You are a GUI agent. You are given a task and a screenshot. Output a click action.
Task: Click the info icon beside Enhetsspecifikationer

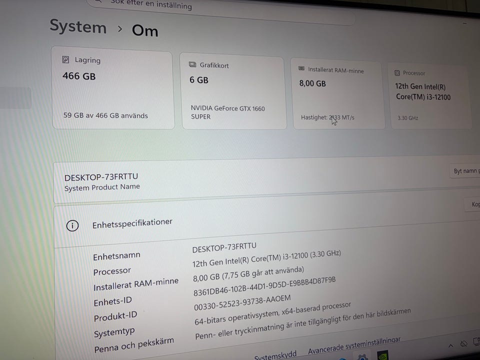tap(72, 226)
